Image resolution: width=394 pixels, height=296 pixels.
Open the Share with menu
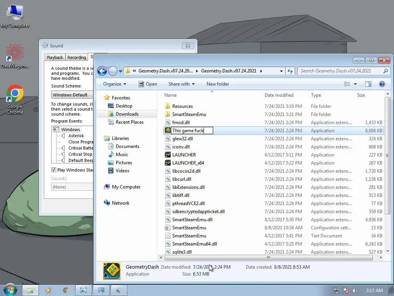(x=182, y=84)
